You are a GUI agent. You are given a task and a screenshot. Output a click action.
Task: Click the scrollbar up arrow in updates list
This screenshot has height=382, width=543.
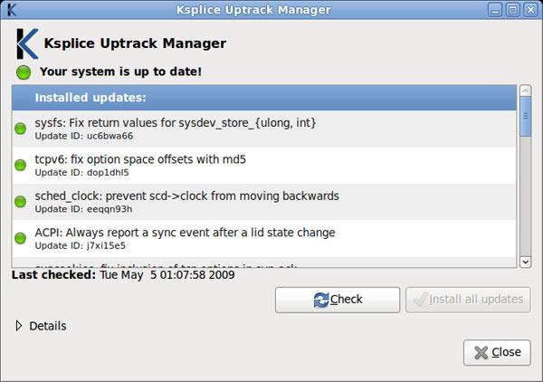point(525,91)
